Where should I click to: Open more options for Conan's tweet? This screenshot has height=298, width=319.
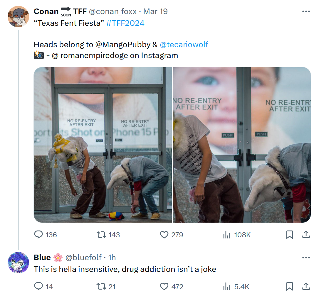pyautogui.click(x=306, y=11)
